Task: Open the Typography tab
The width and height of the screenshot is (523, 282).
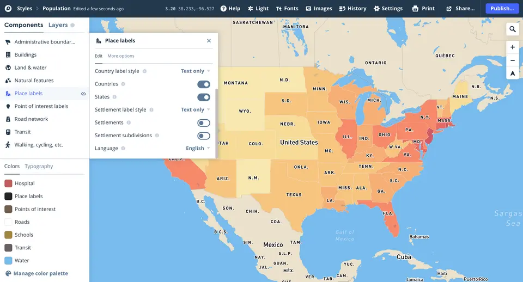Action: [39, 167]
